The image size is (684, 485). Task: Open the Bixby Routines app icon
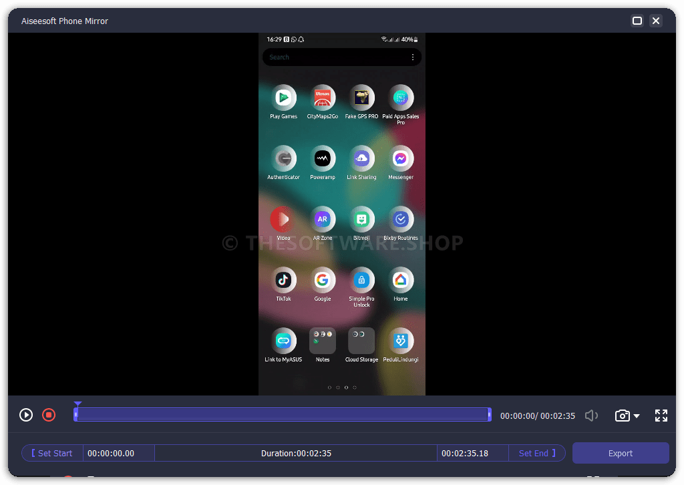coord(401,219)
